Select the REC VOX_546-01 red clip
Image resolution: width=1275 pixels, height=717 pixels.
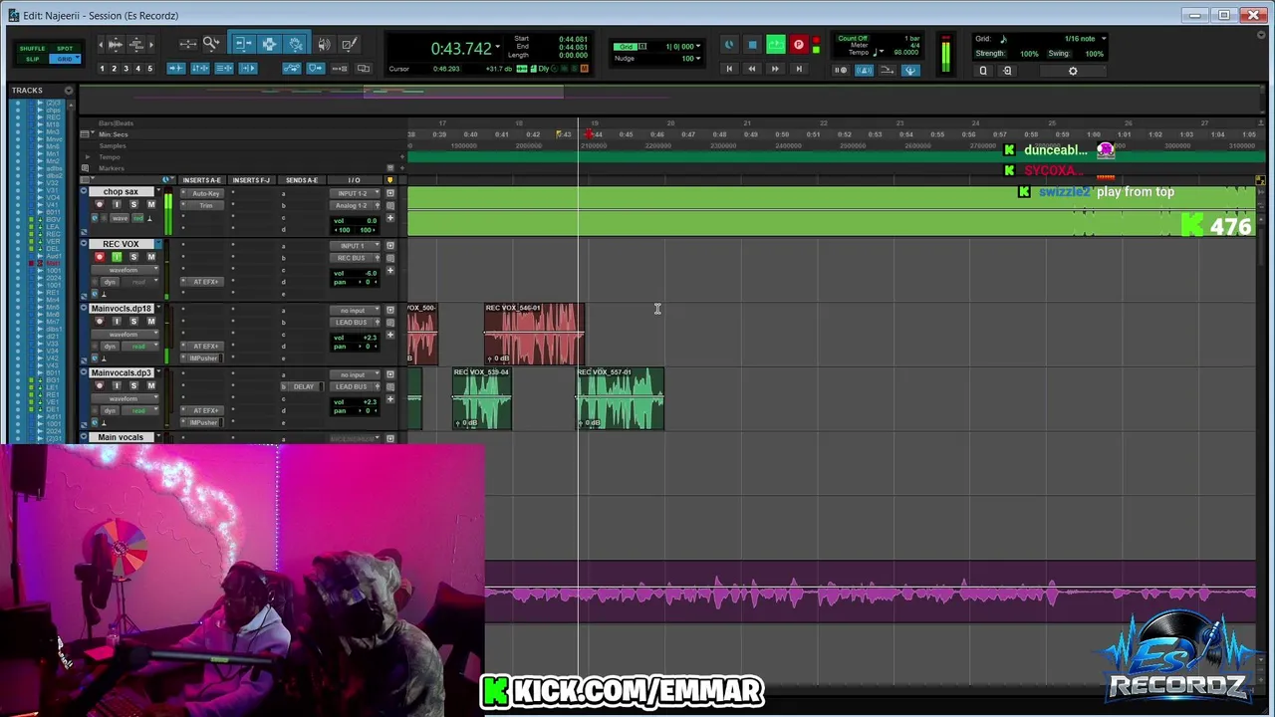point(534,335)
